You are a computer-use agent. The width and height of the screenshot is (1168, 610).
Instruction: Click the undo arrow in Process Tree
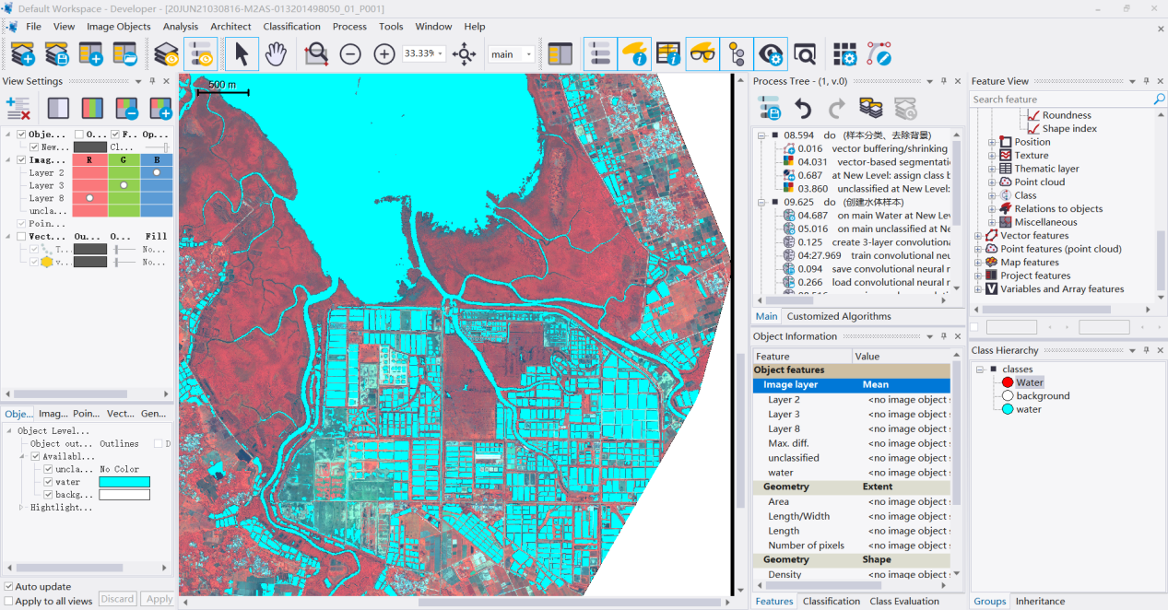803,109
